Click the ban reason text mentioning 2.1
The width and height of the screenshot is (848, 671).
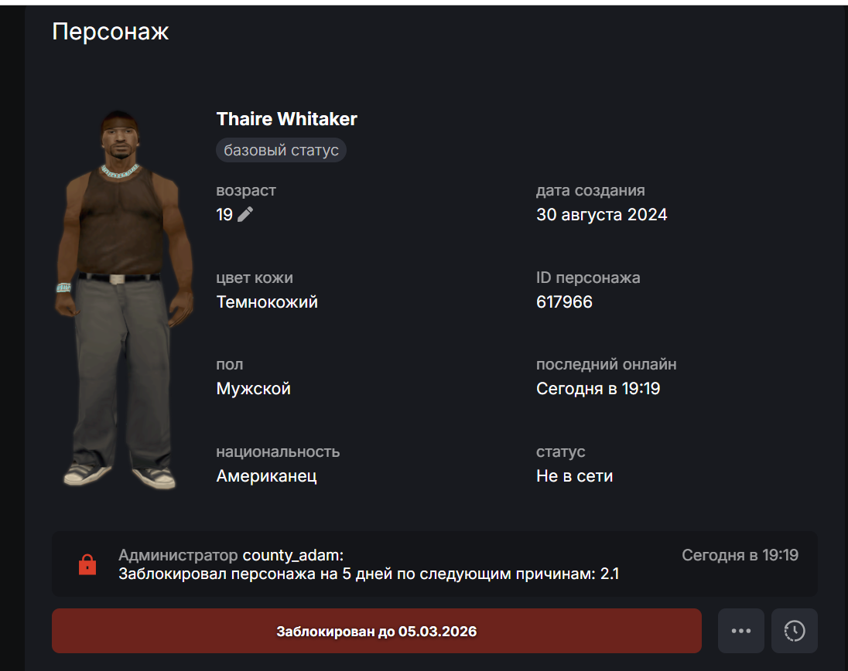pyautogui.click(x=369, y=574)
